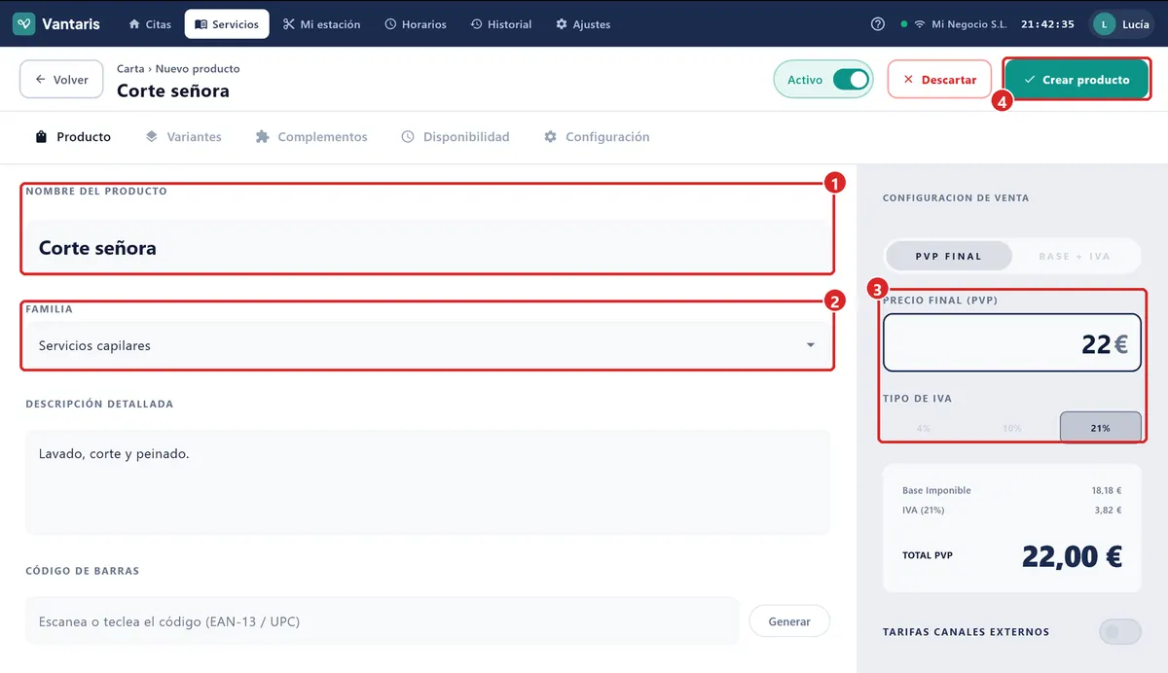Click the Descripción detallada text area

tap(427, 482)
